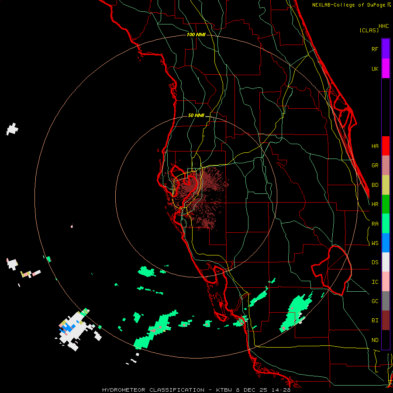Click the HA red legend swatch
393x393 pixels.
point(386,146)
